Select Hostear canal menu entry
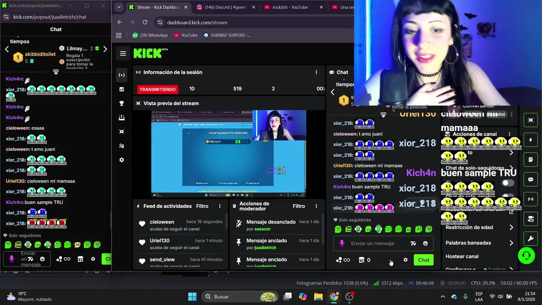The width and height of the screenshot is (542, 305). click(x=462, y=256)
